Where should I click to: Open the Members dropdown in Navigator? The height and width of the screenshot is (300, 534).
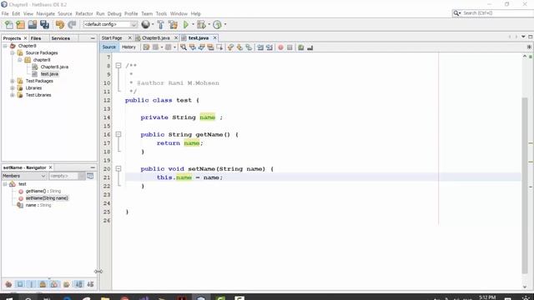point(24,176)
